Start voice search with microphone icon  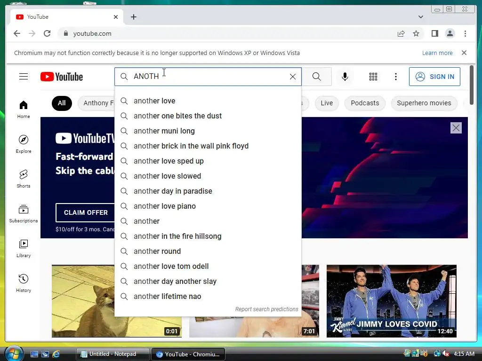point(345,77)
